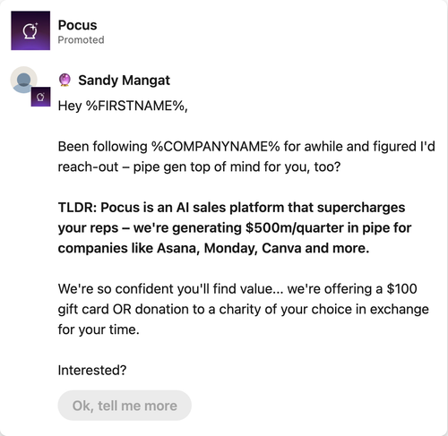The width and height of the screenshot is (448, 436).
Task: Click the purple Pocus company logo
Action: [30, 30]
